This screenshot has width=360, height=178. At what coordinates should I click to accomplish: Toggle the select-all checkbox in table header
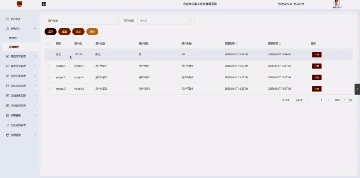pos(47,44)
